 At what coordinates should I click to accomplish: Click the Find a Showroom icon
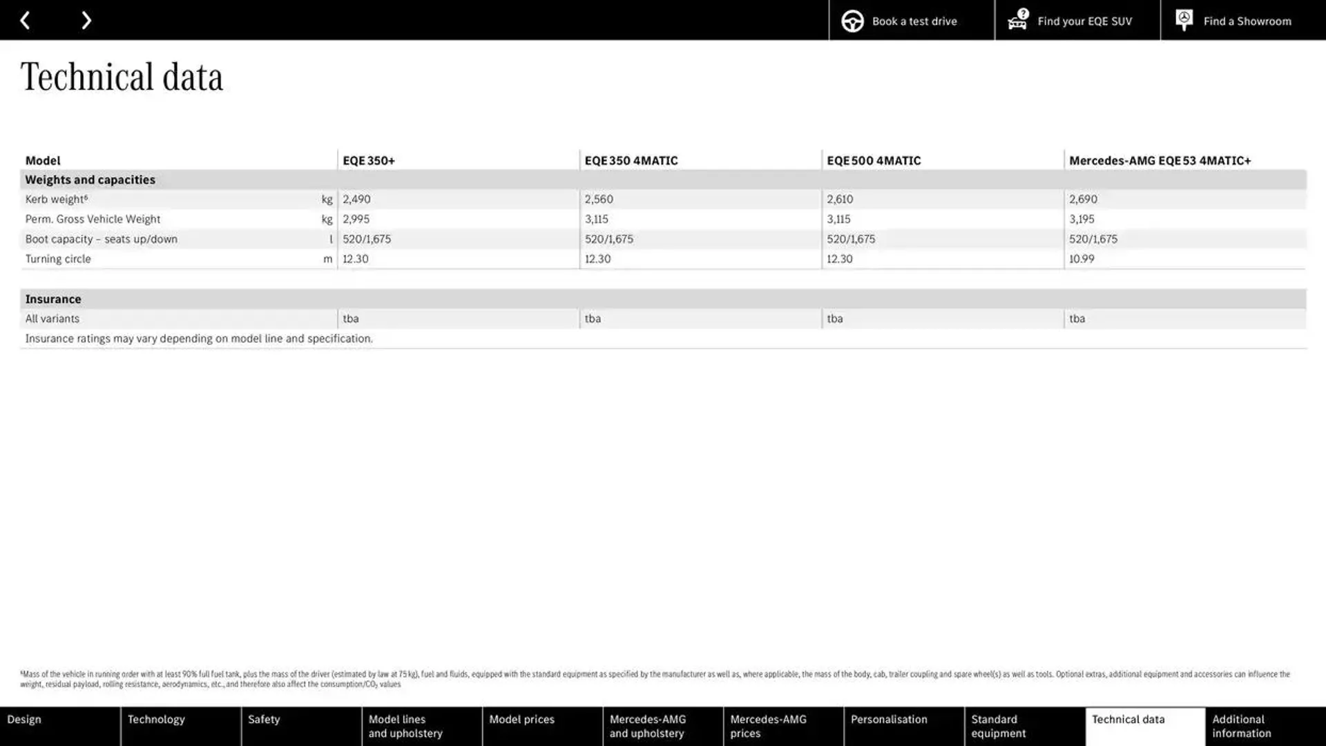(1184, 20)
